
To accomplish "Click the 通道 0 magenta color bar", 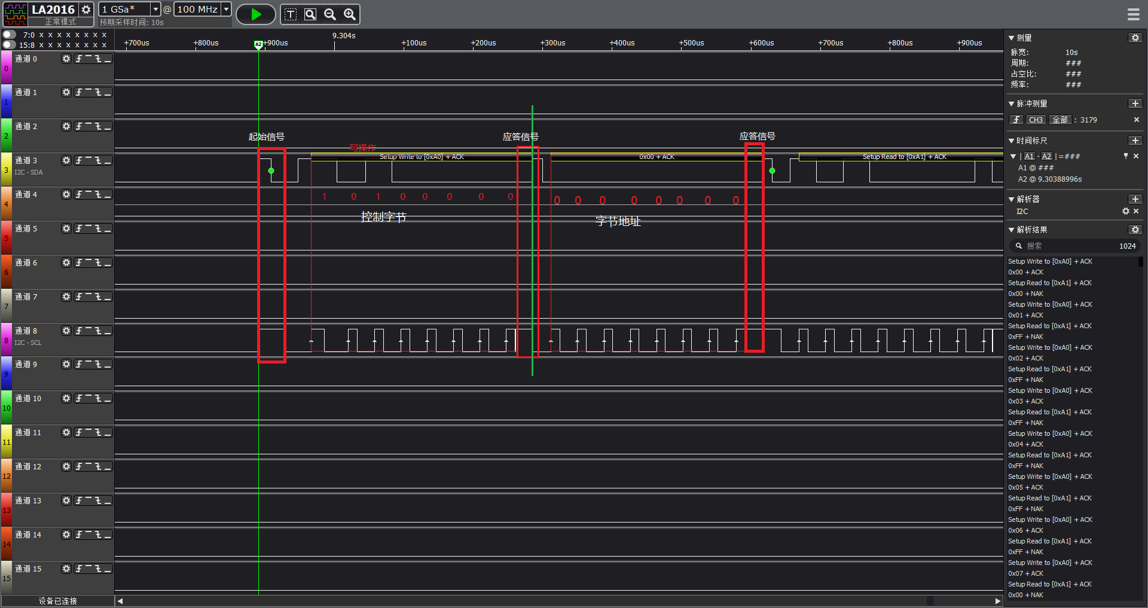I will click(6, 68).
